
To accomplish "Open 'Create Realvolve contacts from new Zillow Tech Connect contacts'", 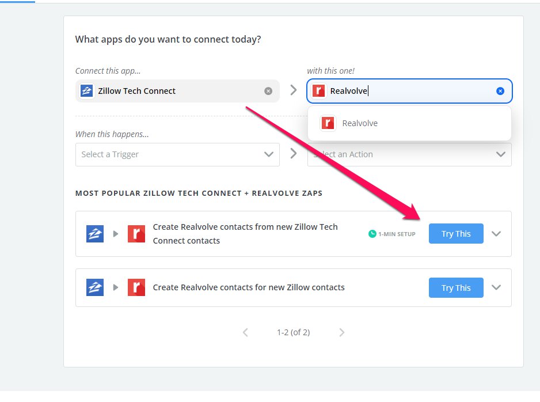I will 245,234.
